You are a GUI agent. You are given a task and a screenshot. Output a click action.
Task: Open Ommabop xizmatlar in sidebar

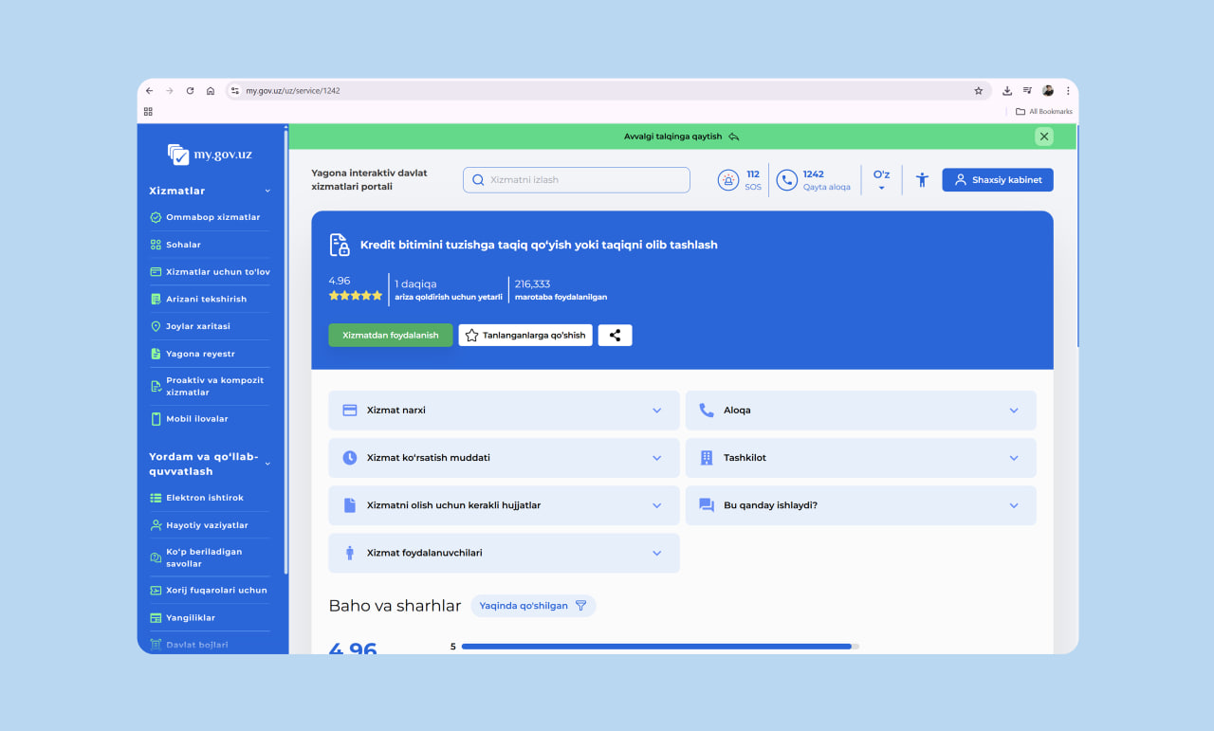pos(212,217)
